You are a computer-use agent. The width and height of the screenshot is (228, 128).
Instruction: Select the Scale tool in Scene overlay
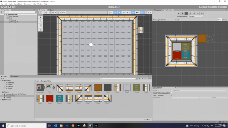point(41,25)
